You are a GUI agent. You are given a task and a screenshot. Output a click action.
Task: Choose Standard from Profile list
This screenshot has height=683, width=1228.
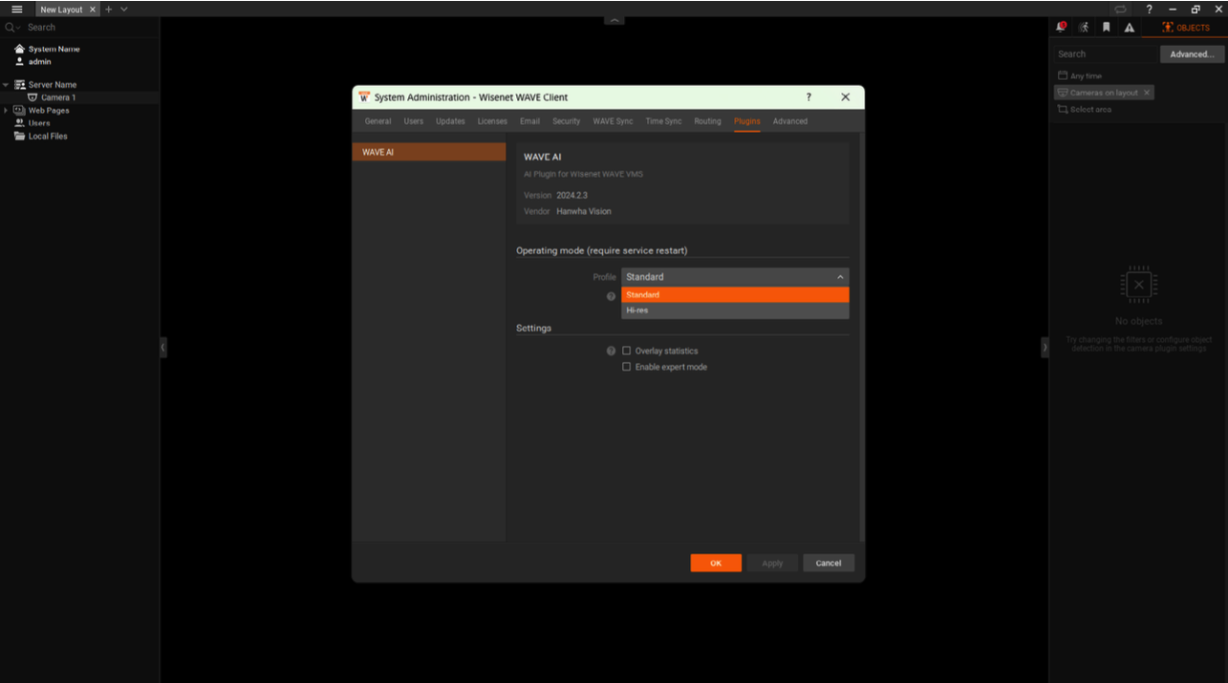coord(735,295)
